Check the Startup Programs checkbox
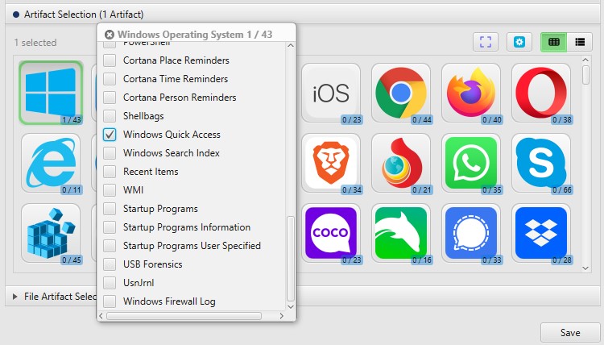This screenshot has height=345, width=604. pyautogui.click(x=110, y=209)
